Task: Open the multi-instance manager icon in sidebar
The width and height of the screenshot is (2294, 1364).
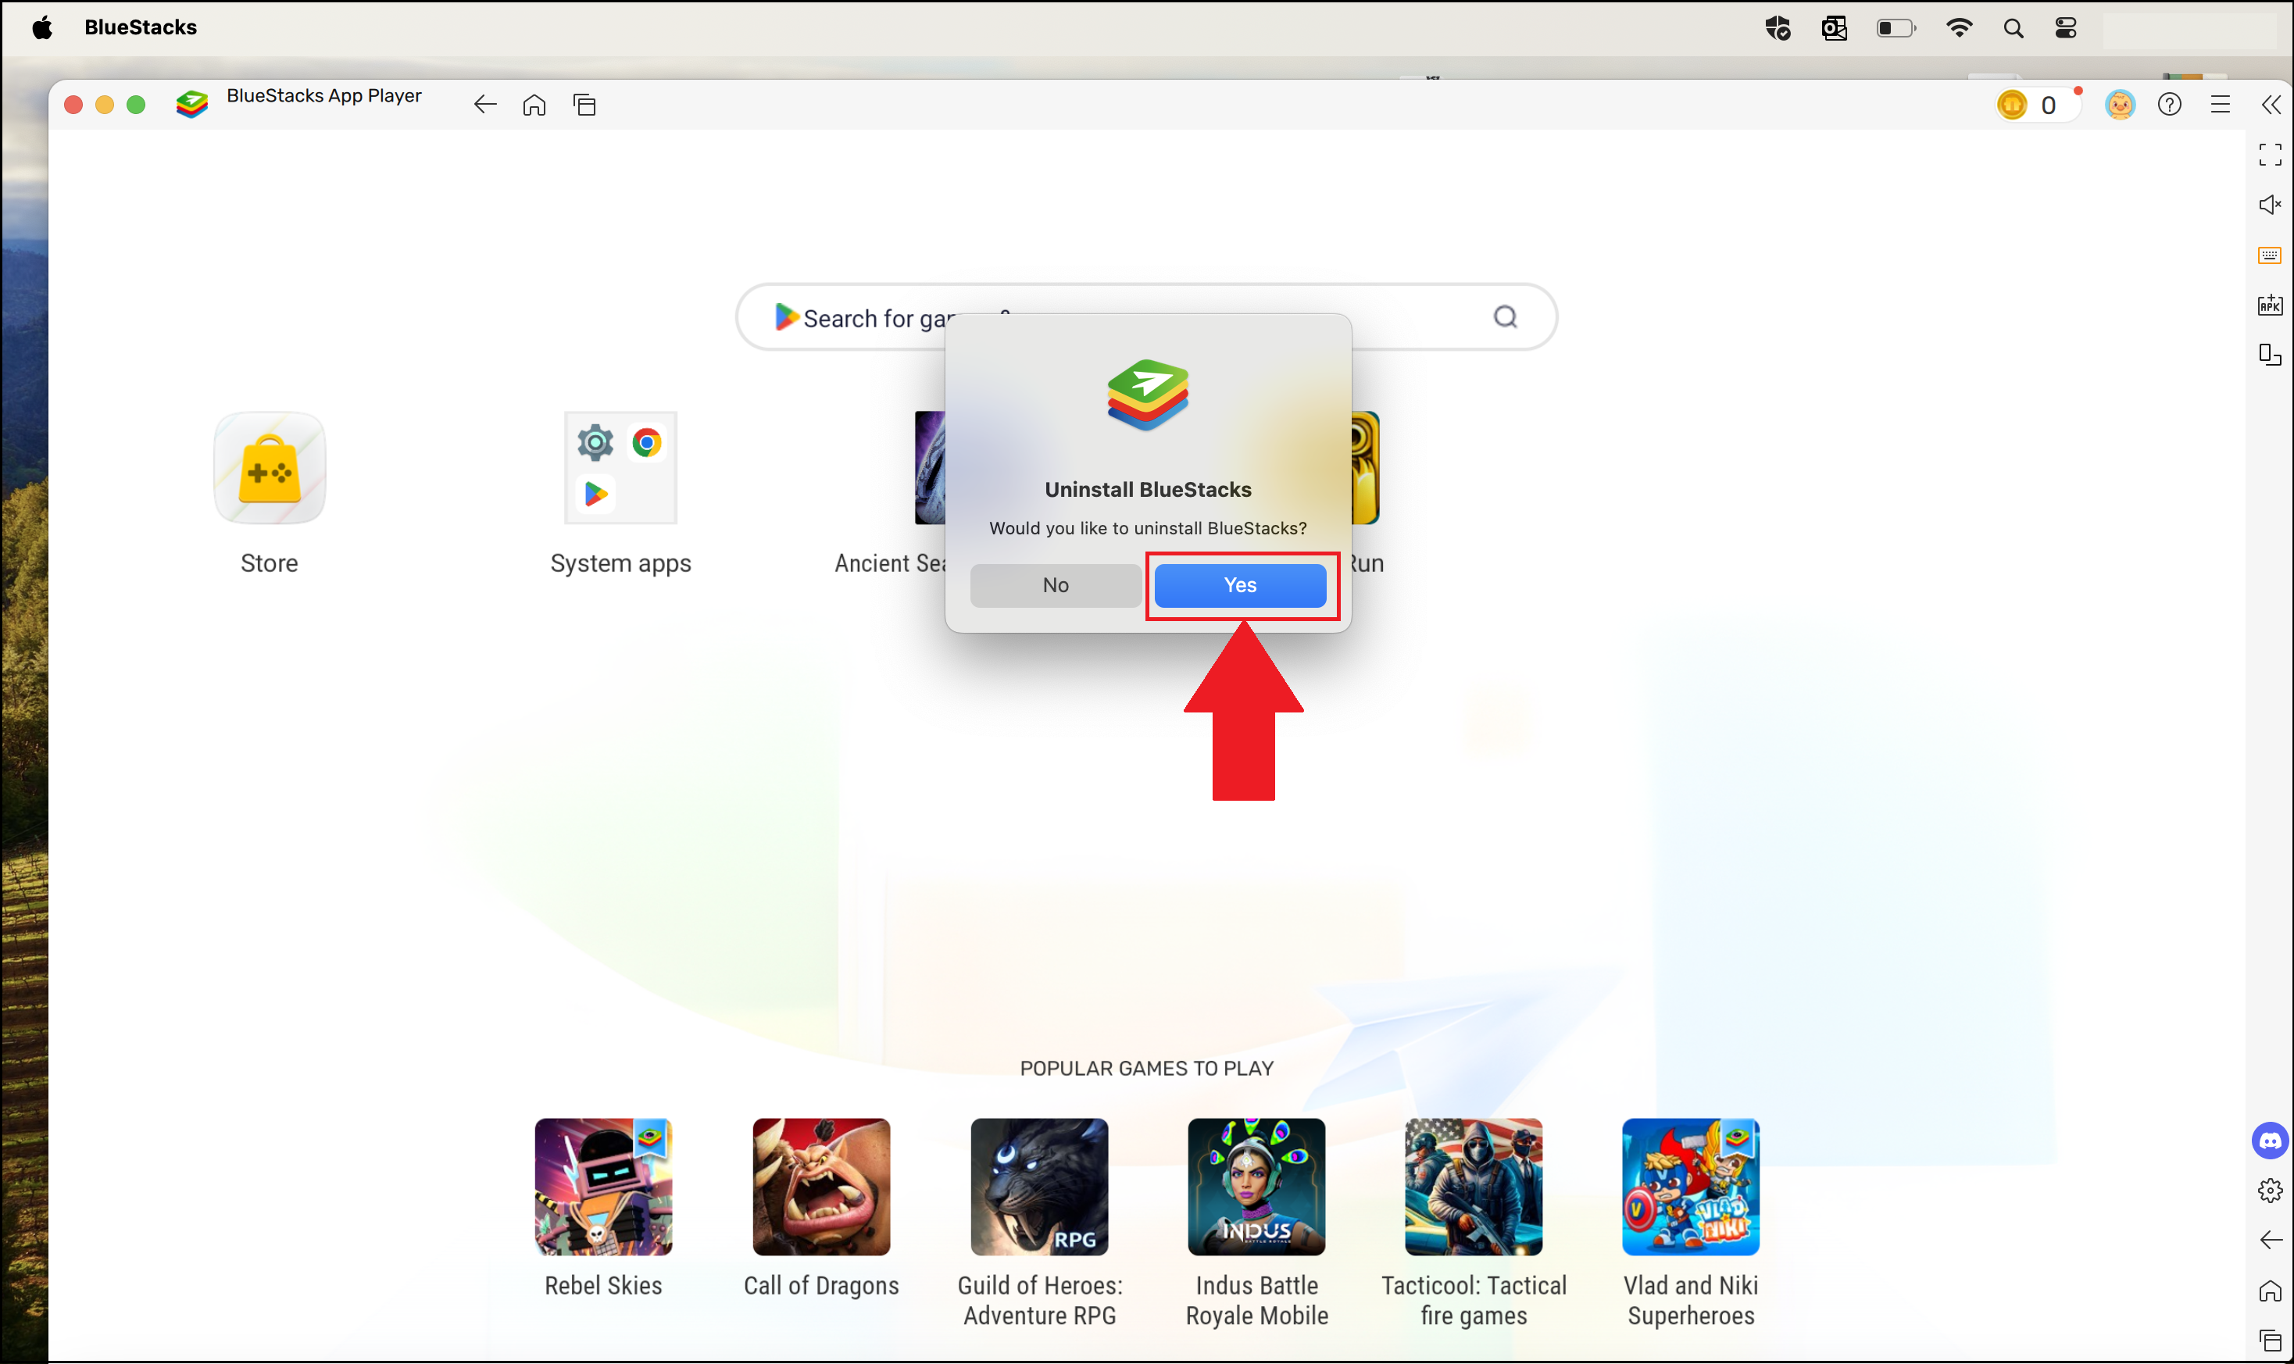Action: [x=2270, y=355]
